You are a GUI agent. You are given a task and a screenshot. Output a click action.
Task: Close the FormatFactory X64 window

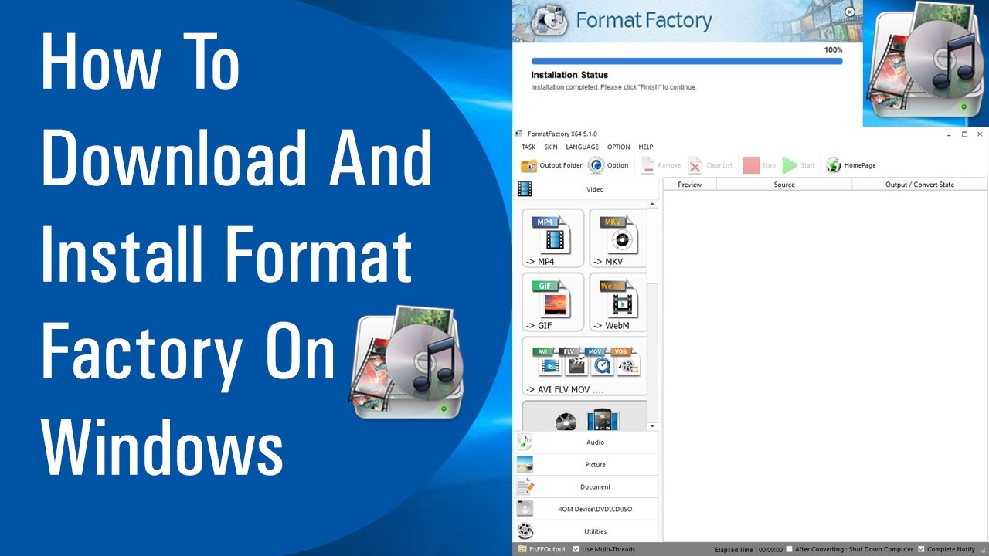(x=980, y=134)
